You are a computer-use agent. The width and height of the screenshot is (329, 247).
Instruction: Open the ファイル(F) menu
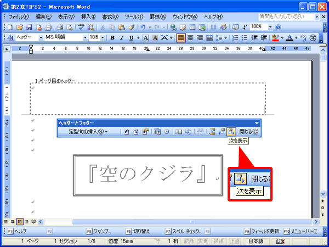pos(19,17)
